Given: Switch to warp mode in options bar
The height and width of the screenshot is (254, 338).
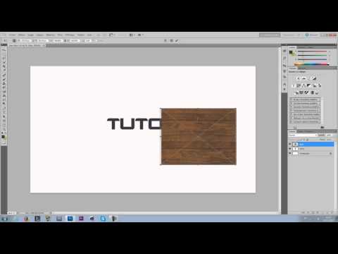Looking at the screenshot, I should [165, 41].
